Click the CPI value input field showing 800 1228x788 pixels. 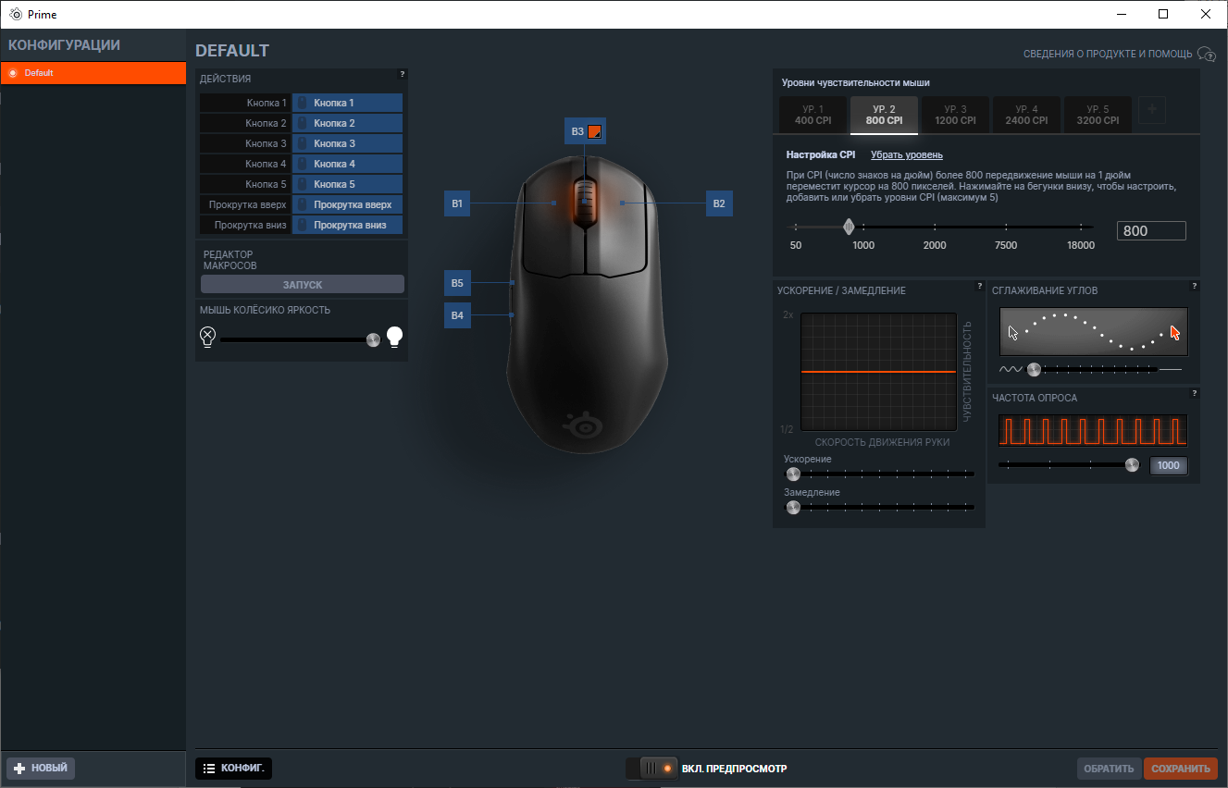(x=1151, y=231)
